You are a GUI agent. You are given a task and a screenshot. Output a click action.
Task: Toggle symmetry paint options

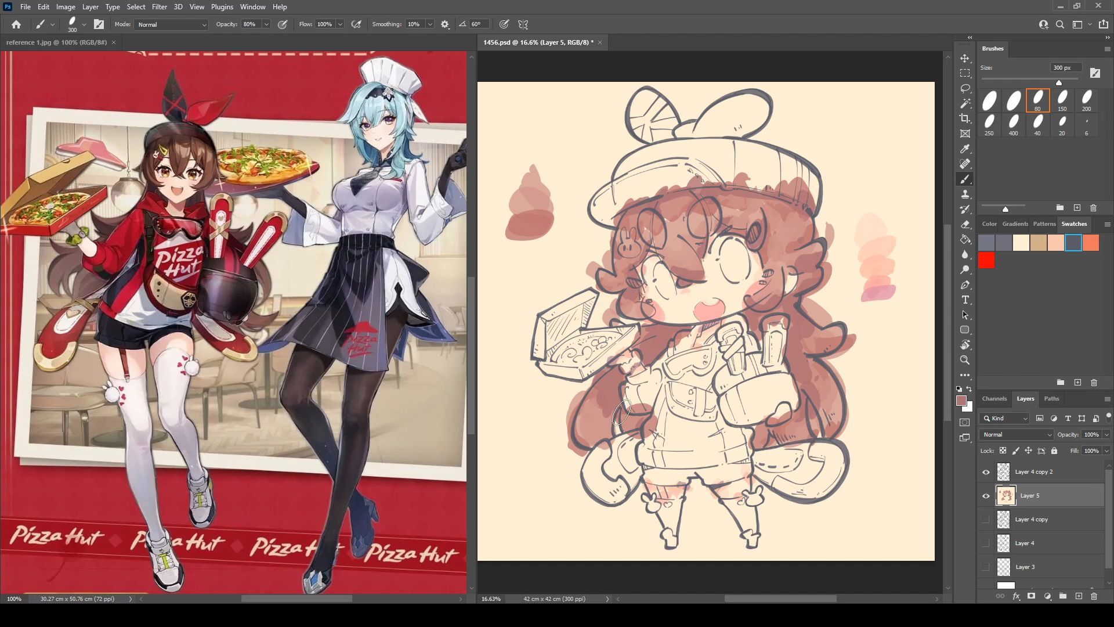click(x=523, y=24)
